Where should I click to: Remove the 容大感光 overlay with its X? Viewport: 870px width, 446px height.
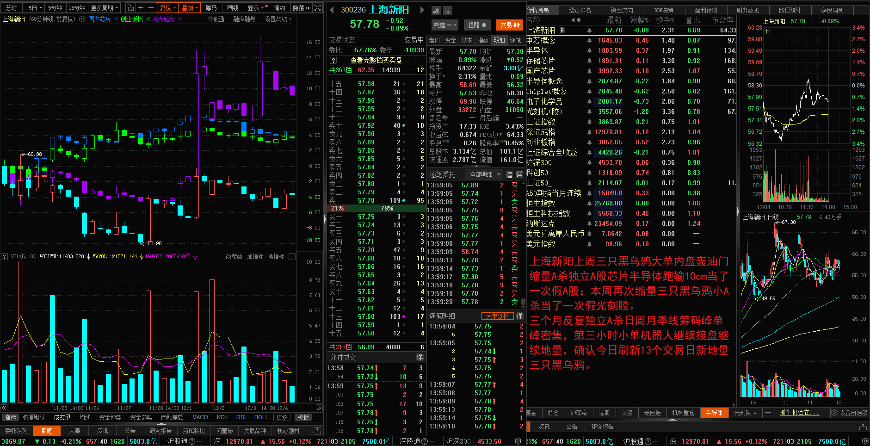180,19
